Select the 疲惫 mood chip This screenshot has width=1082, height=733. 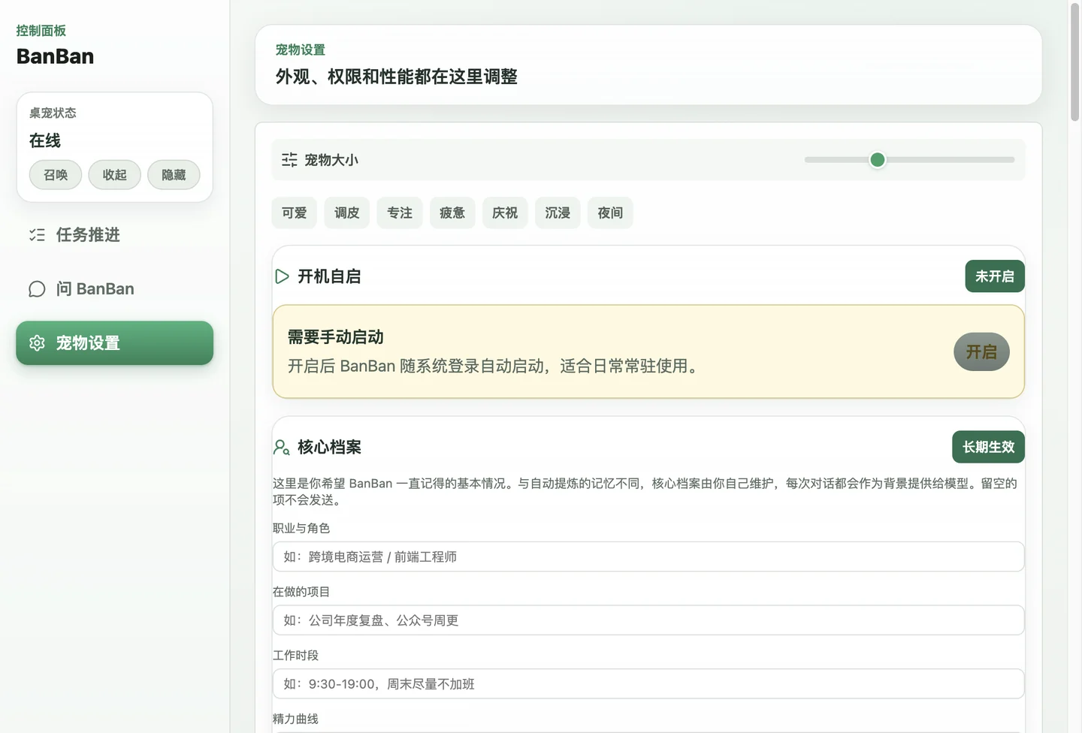452,213
